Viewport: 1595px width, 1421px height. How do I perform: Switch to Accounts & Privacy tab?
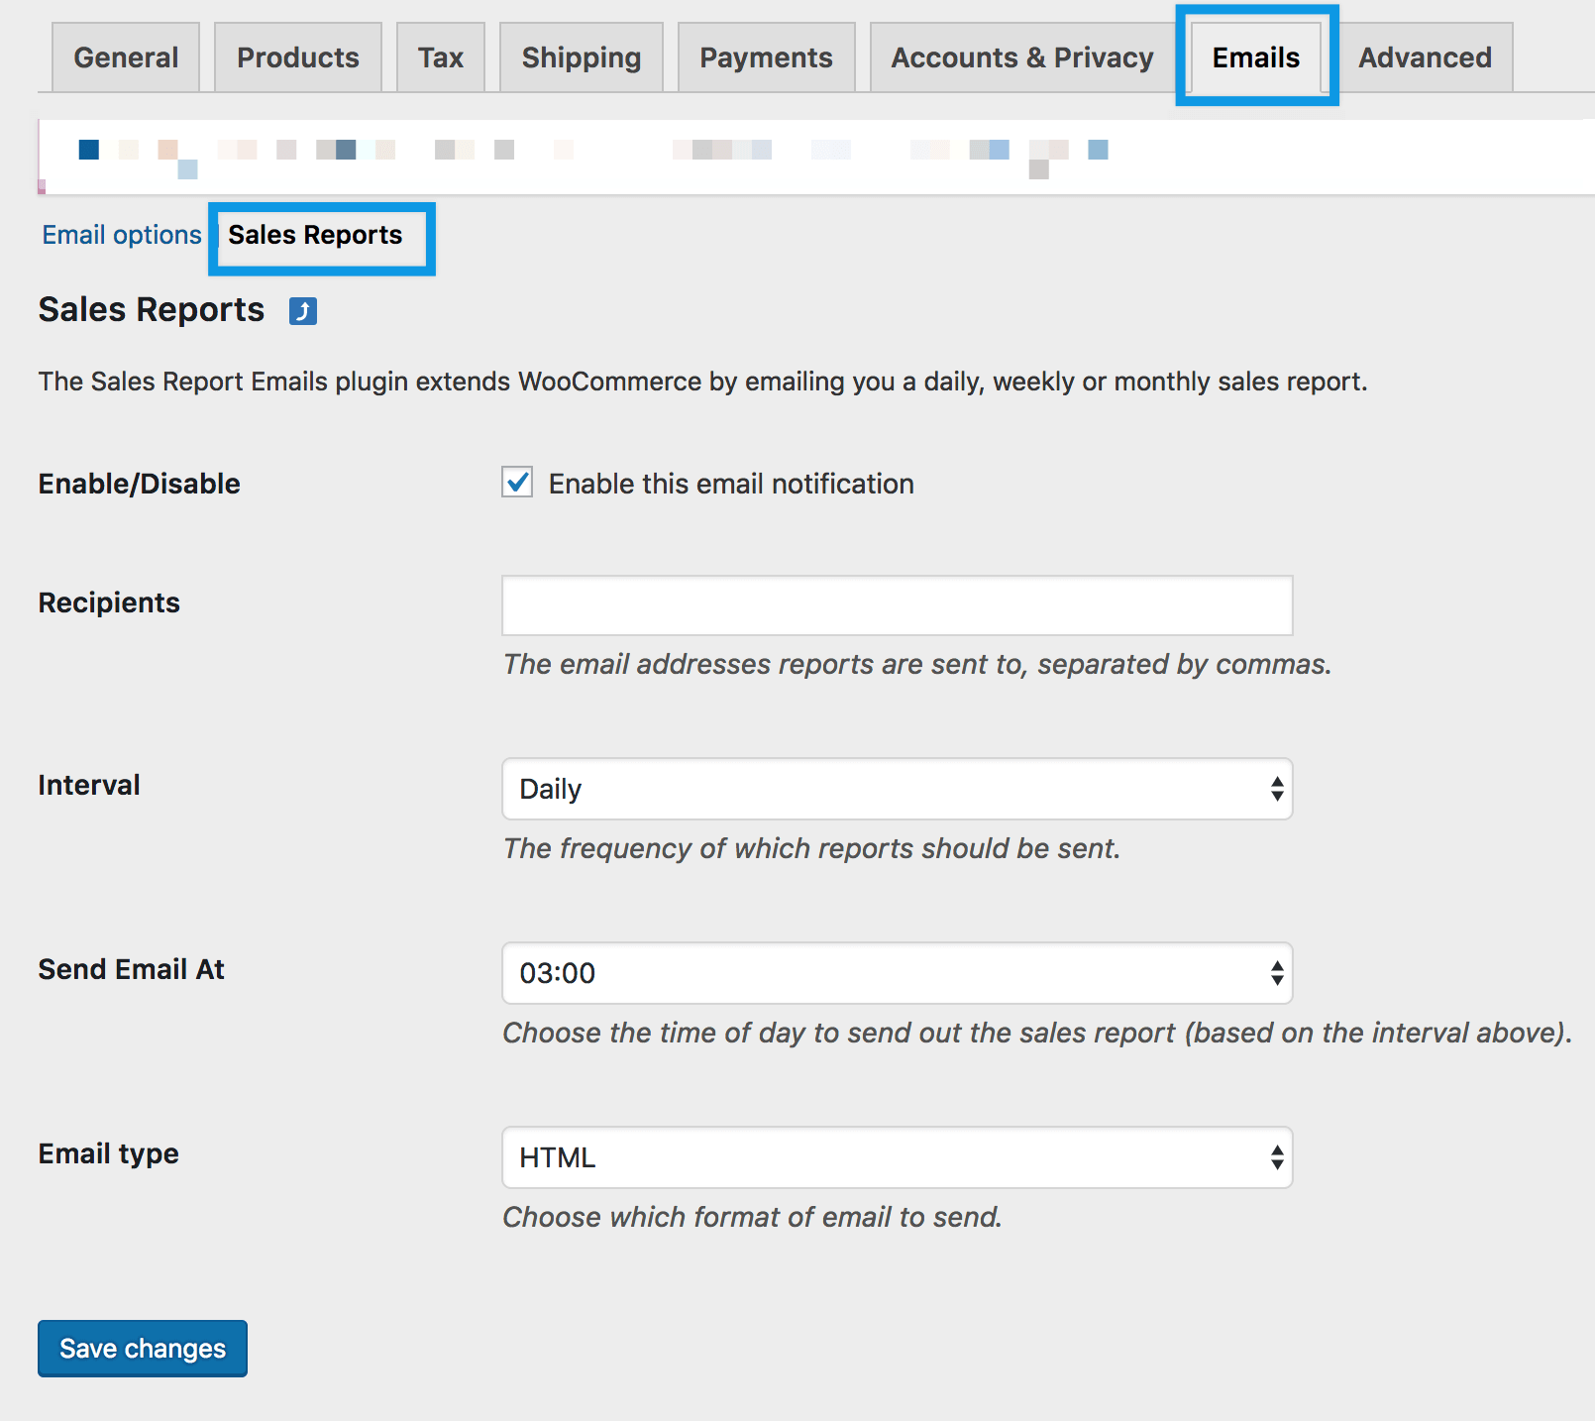click(x=1021, y=57)
